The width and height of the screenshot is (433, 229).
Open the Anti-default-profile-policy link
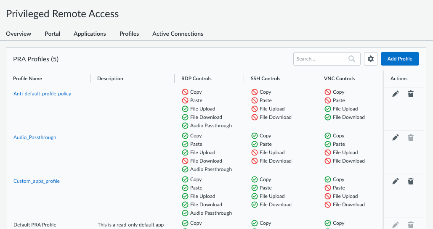coord(42,94)
